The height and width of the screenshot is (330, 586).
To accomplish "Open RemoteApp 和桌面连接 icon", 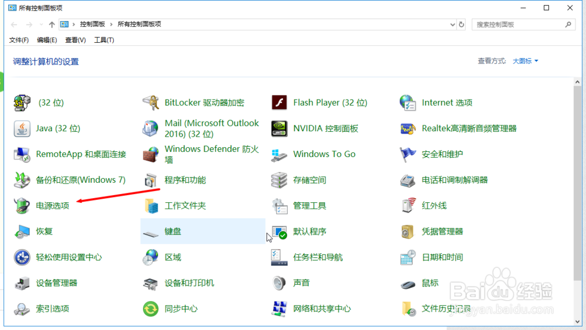I will pyautogui.click(x=22, y=154).
